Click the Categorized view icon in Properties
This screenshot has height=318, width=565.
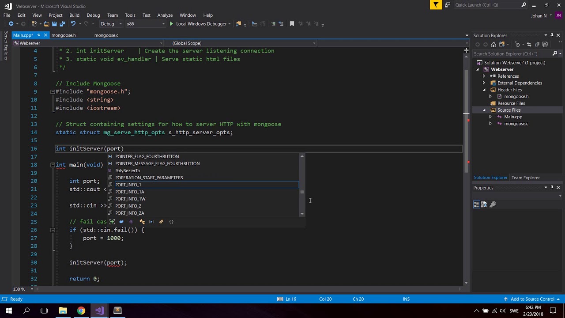tap(477, 204)
